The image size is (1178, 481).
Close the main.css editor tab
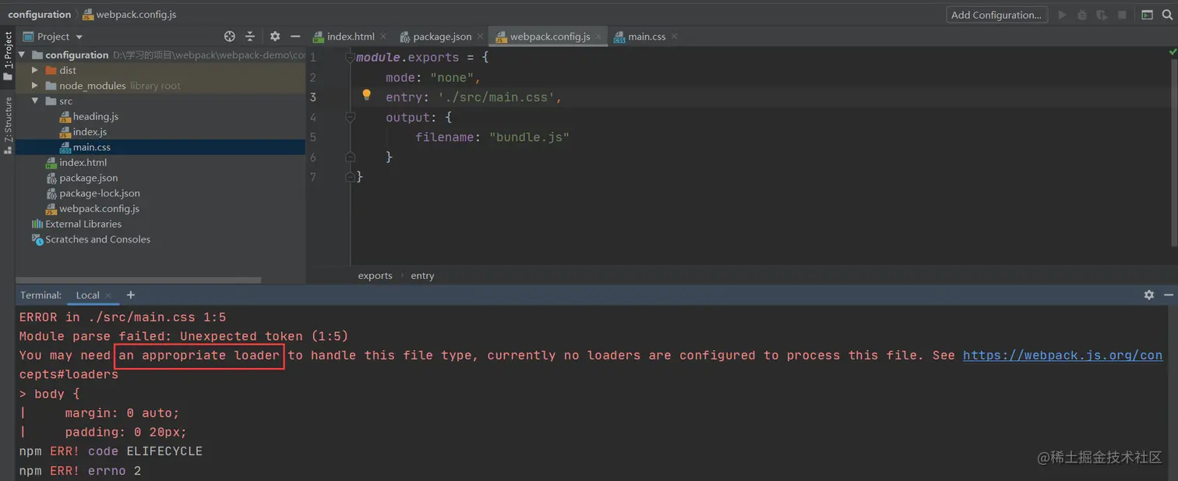674,36
